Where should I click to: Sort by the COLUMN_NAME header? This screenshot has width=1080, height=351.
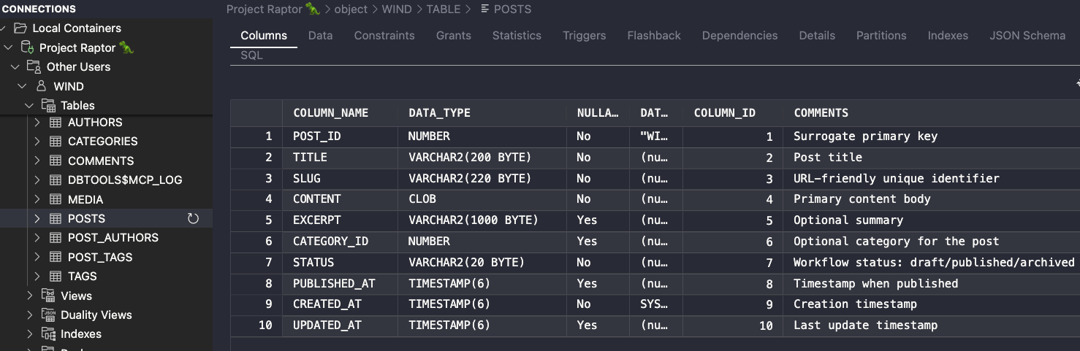pyautogui.click(x=330, y=113)
